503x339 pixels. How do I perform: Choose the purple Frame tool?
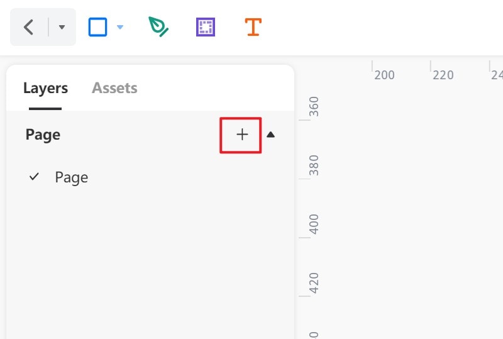coord(206,27)
